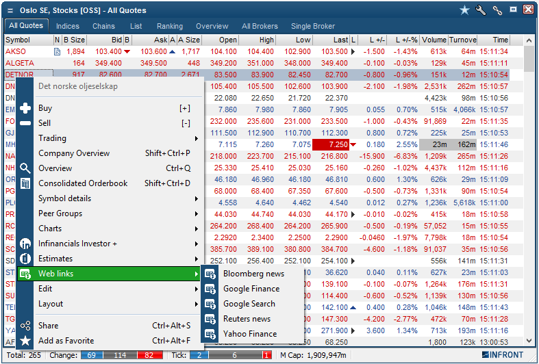
Task: Click the blue 69 gainers change bar
Action: click(92, 355)
